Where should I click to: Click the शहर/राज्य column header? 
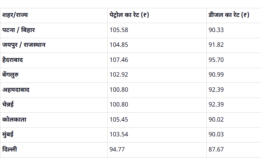pos(15,15)
